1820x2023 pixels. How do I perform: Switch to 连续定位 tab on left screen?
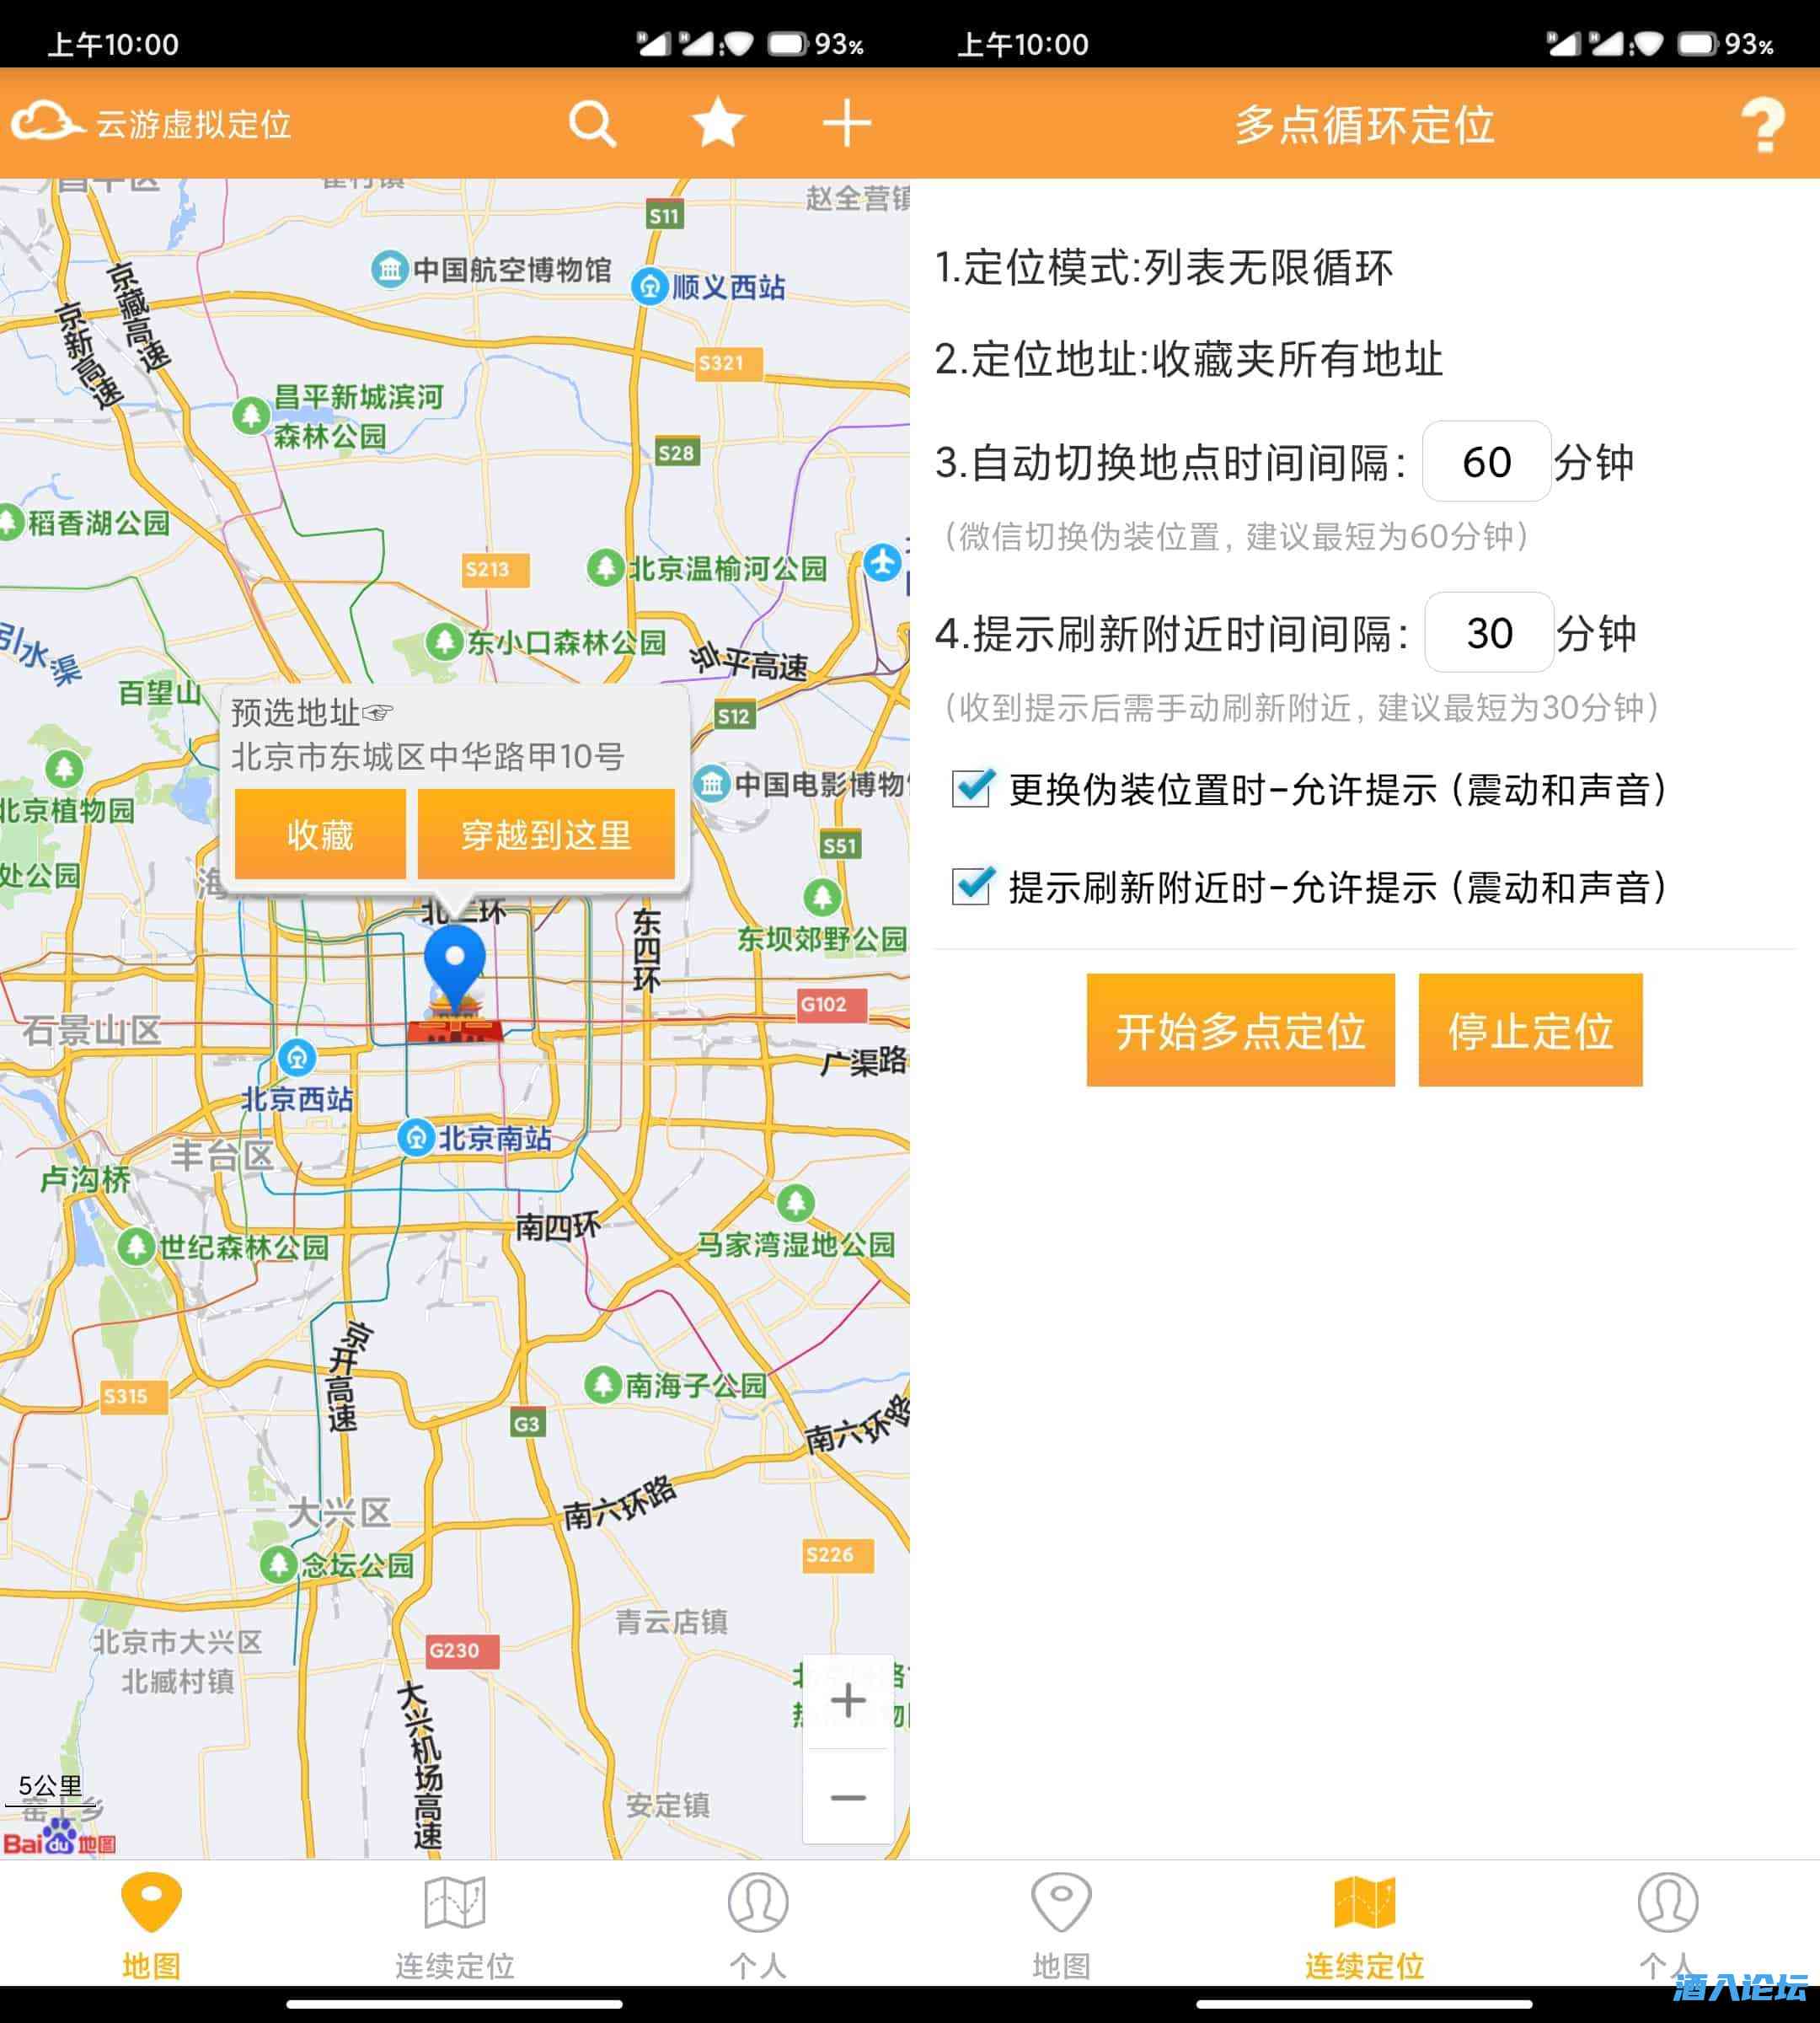[454, 1926]
